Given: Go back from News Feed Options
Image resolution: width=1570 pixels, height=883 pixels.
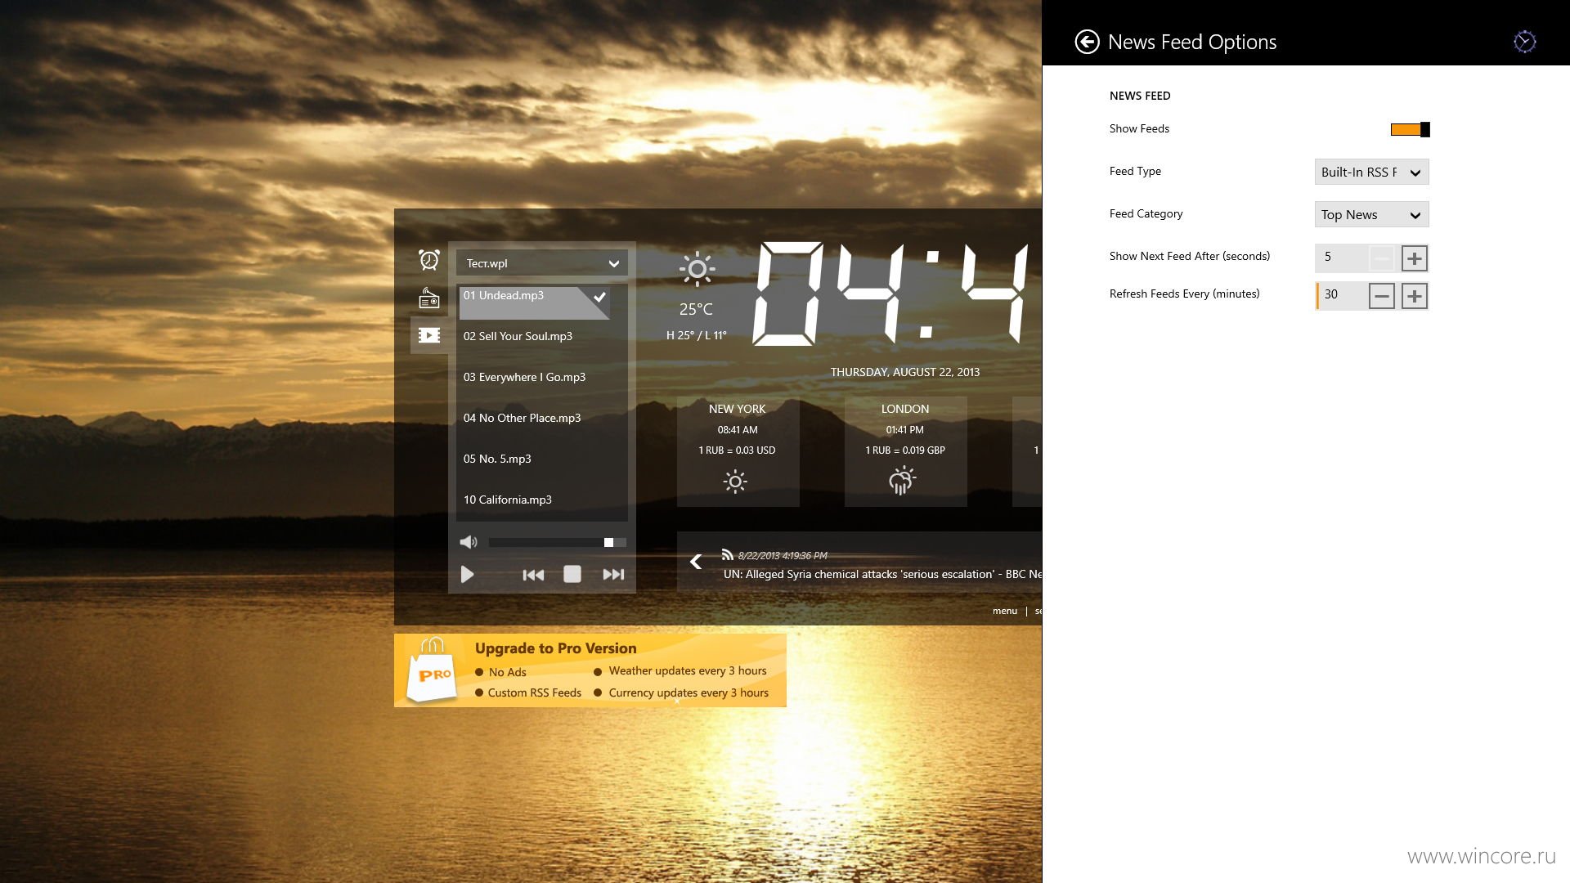Looking at the screenshot, I should click(x=1087, y=42).
